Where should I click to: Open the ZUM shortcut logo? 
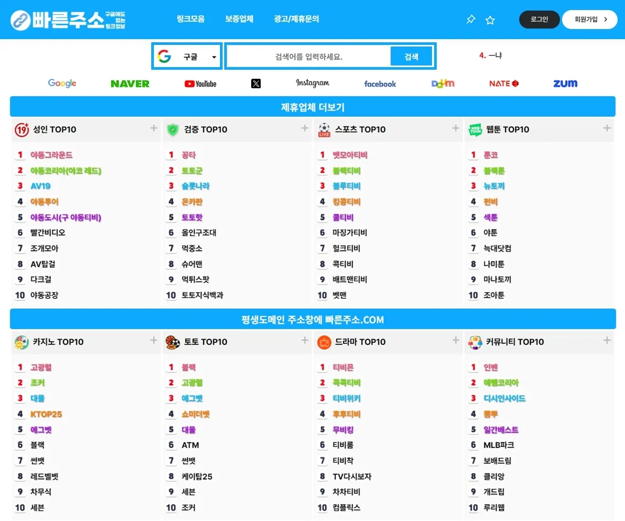[x=565, y=83]
